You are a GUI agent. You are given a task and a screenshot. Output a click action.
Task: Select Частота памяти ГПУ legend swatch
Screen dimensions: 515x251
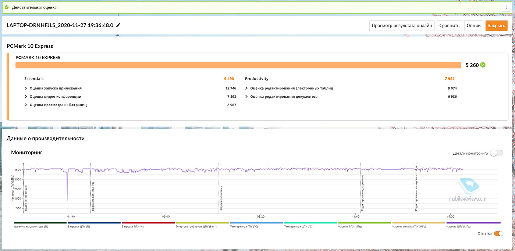[419, 223]
